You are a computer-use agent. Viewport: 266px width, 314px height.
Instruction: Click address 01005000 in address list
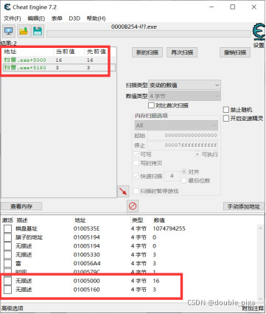point(86,281)
